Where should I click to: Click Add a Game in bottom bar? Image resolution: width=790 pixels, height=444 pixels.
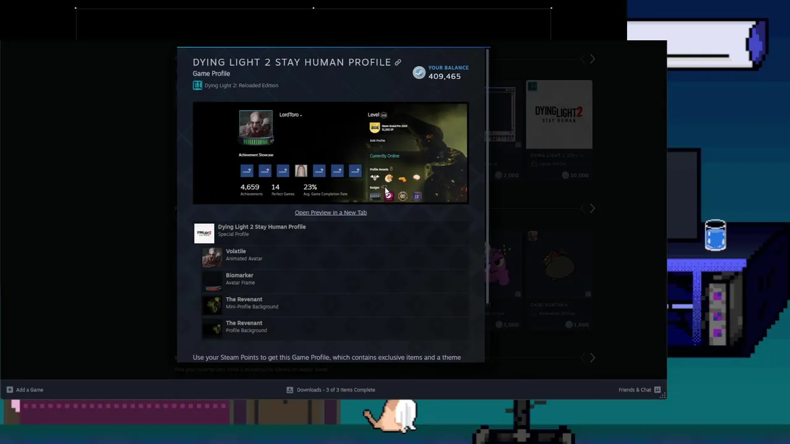pos(25,390)
